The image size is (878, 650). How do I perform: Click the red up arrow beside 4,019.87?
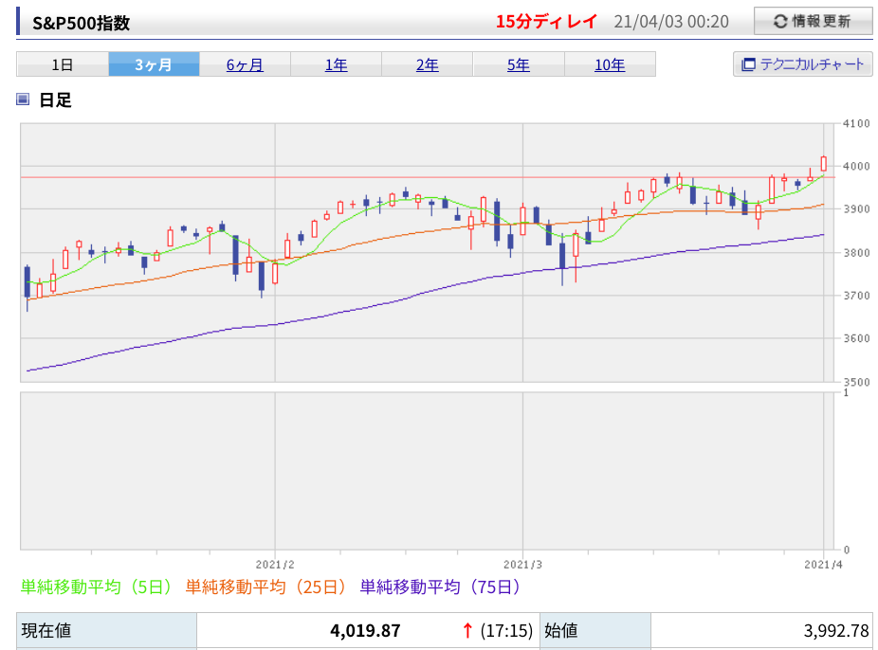(467, 631)
